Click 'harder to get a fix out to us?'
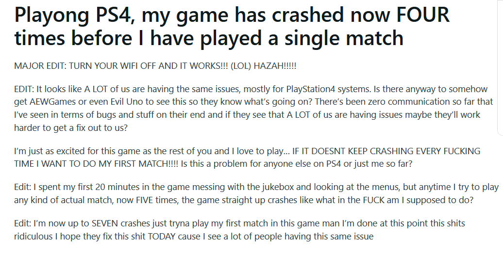This screenshot has height=254, width=503. click(x=71, y=127)
